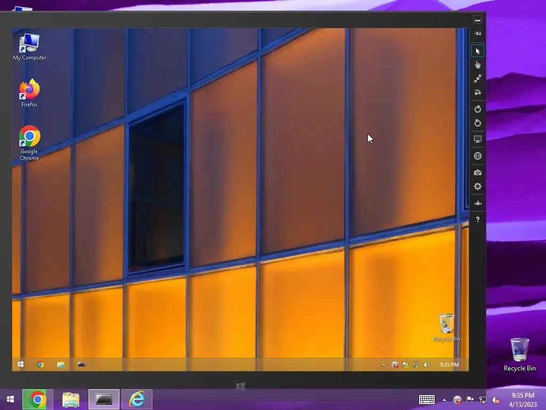This screenshot has width=546, height=410.
Task: Unmute the host muted speaker icon
Action: pyautogui.click(x=495, y=400)
